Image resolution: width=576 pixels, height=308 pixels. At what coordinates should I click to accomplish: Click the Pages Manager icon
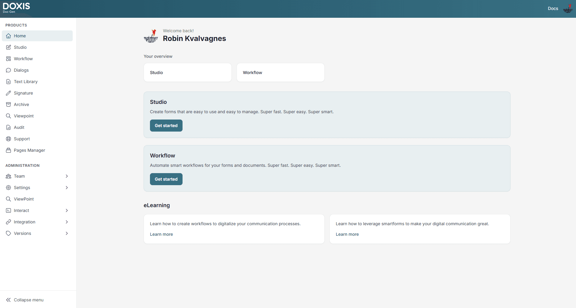8,150
